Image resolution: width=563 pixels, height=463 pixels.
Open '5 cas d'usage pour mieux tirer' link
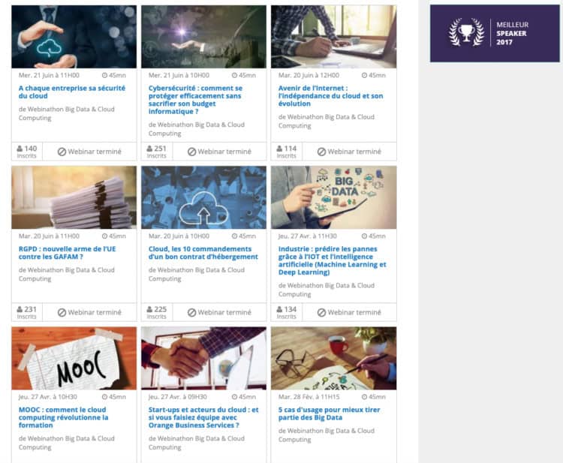329,413
